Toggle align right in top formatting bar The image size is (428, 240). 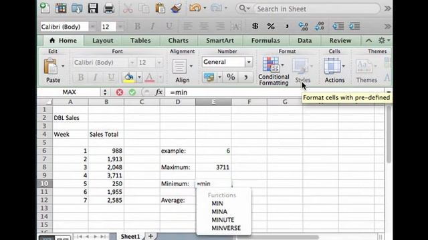(220, 27)
